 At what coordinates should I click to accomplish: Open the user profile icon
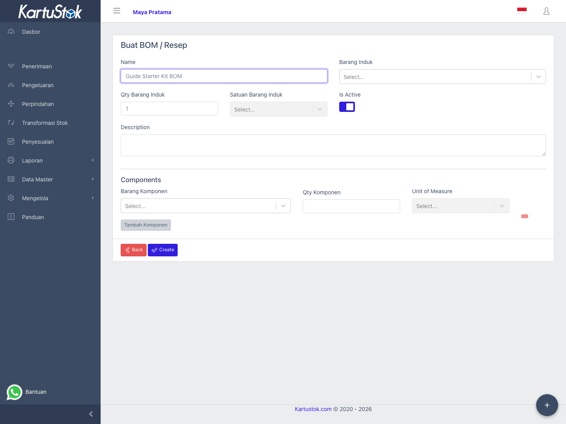tap(546, 11)
